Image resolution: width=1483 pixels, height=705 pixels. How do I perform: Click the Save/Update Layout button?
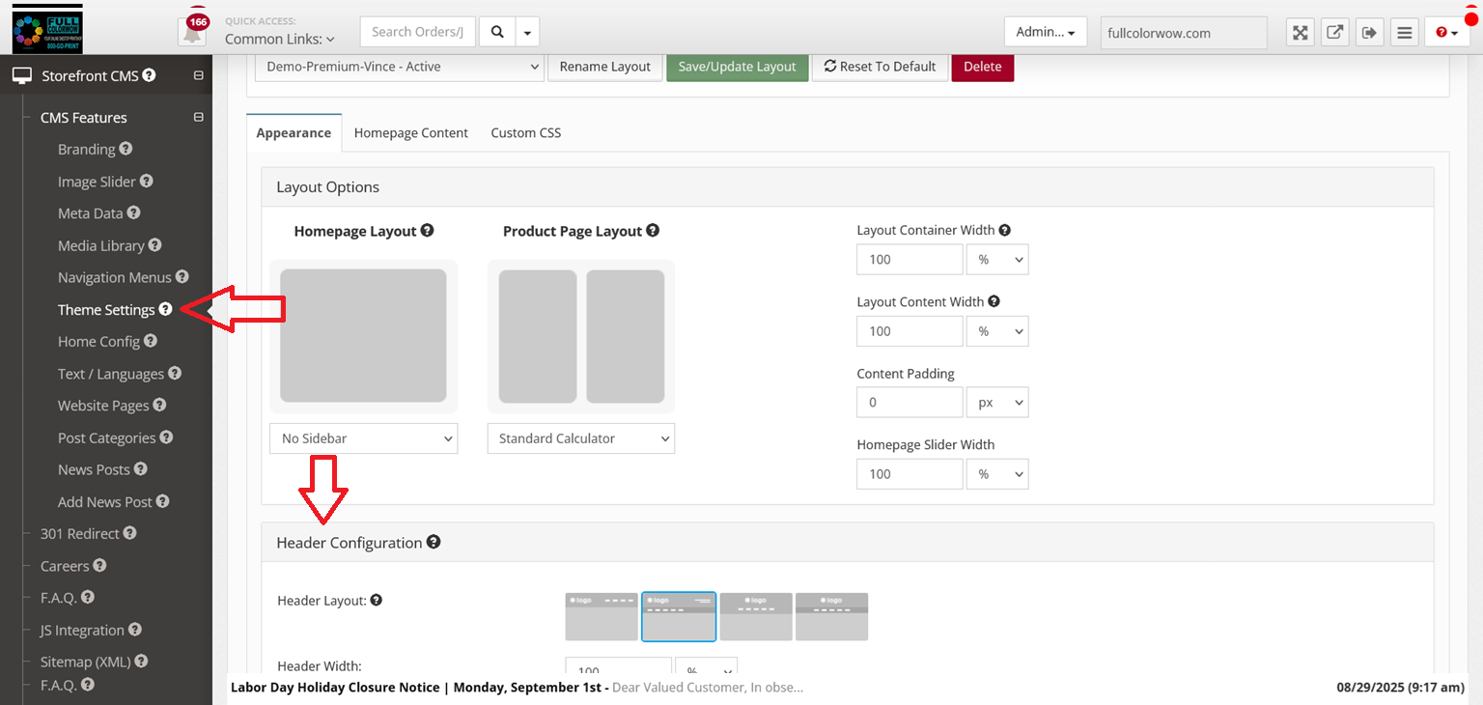[x=737, y=67]
